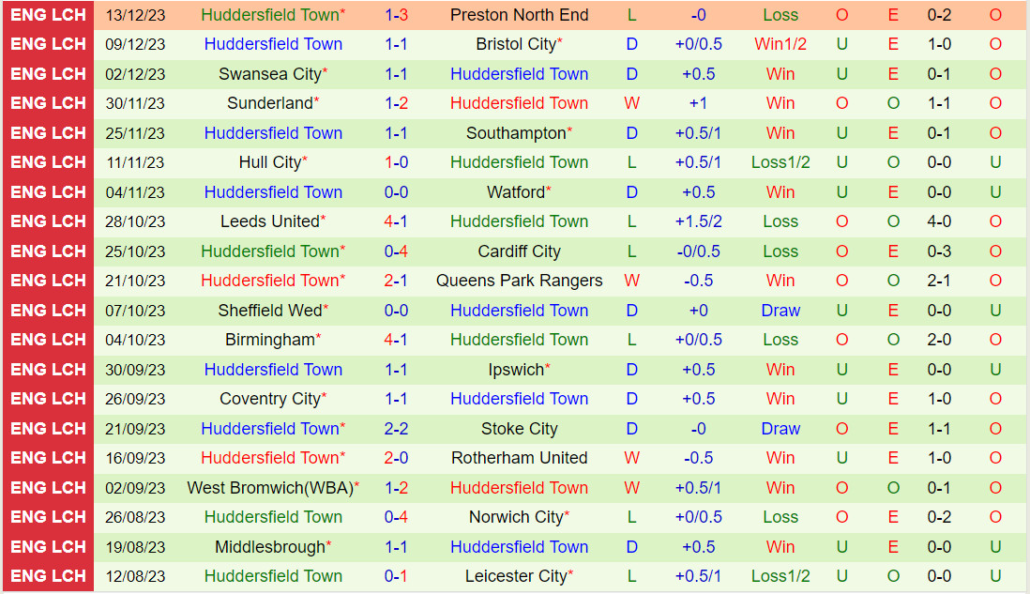1030x594 pixels.
Task: Click ENG LCH label in 19/08/23 row
Action: [x=48, y=547]
